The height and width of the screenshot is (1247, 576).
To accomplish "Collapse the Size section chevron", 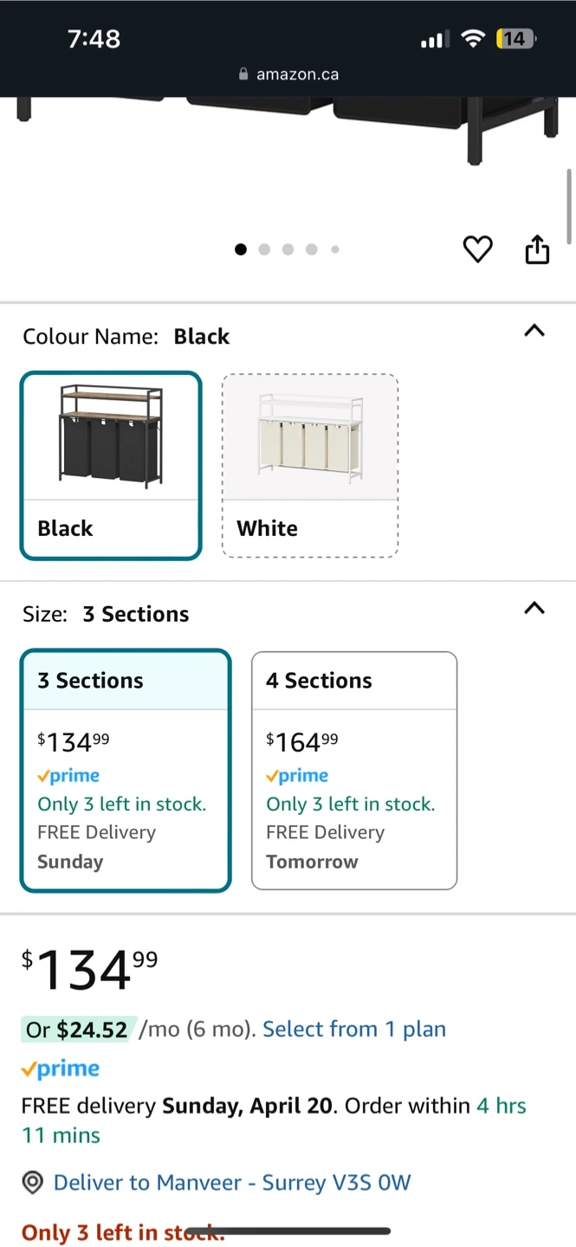I will pyautogui.click(x=534, y=608).
